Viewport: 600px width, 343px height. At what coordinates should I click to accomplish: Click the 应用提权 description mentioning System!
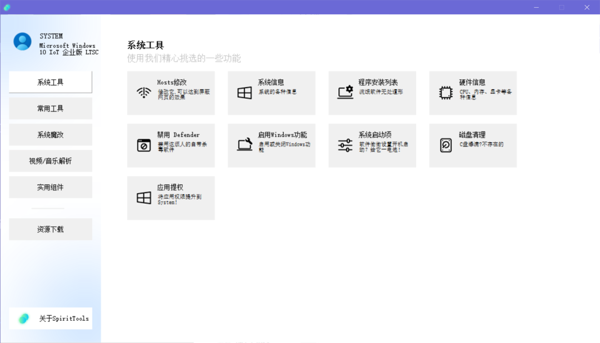(x=179, y=200)
